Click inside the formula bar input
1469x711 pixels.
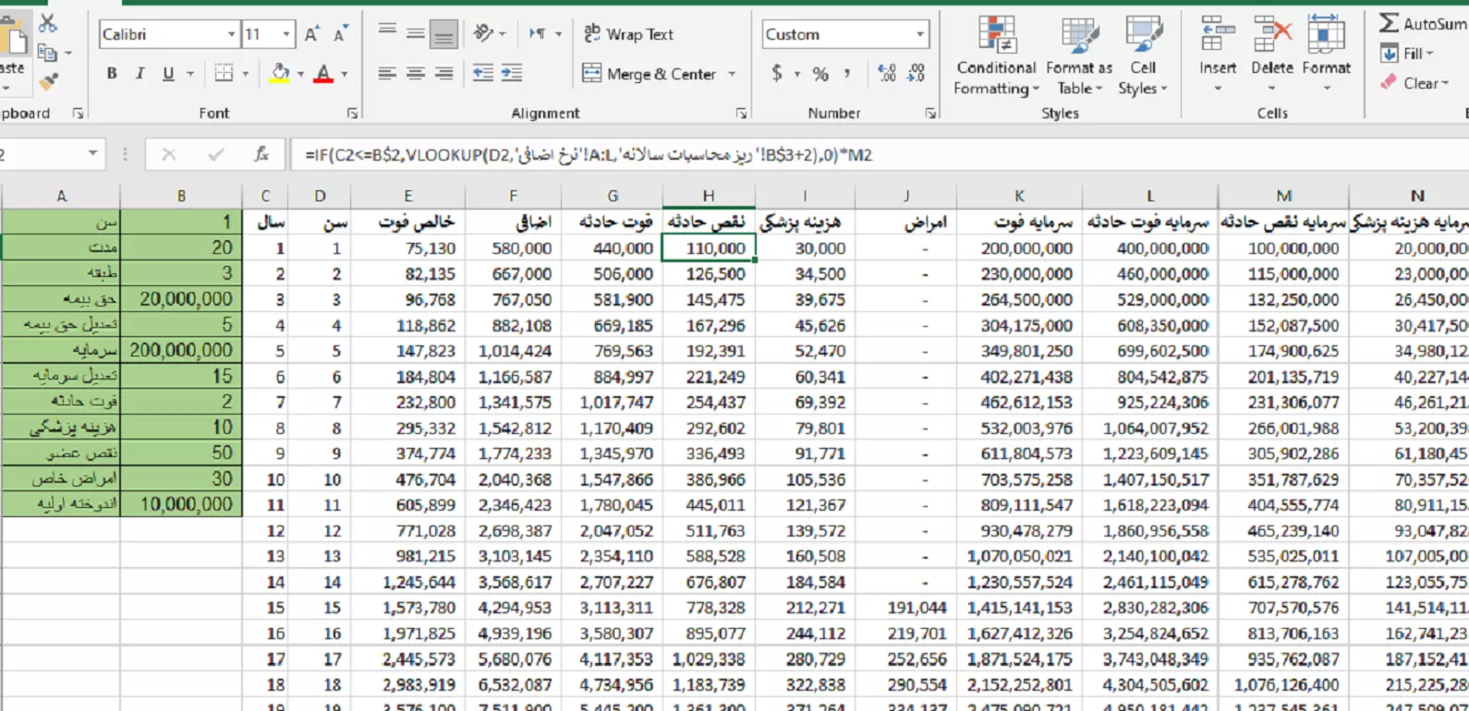(880, 154)
